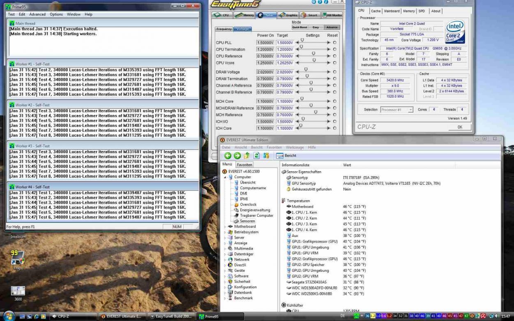Click DRAM Voltage slider thumb

click(306, 69)
